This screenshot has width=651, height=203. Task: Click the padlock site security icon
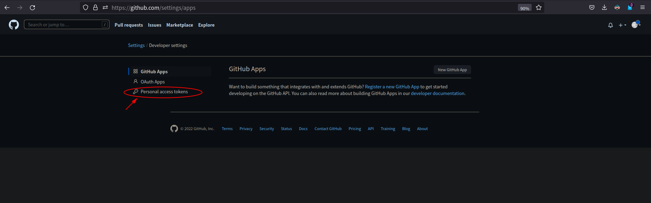coord(95,7)
